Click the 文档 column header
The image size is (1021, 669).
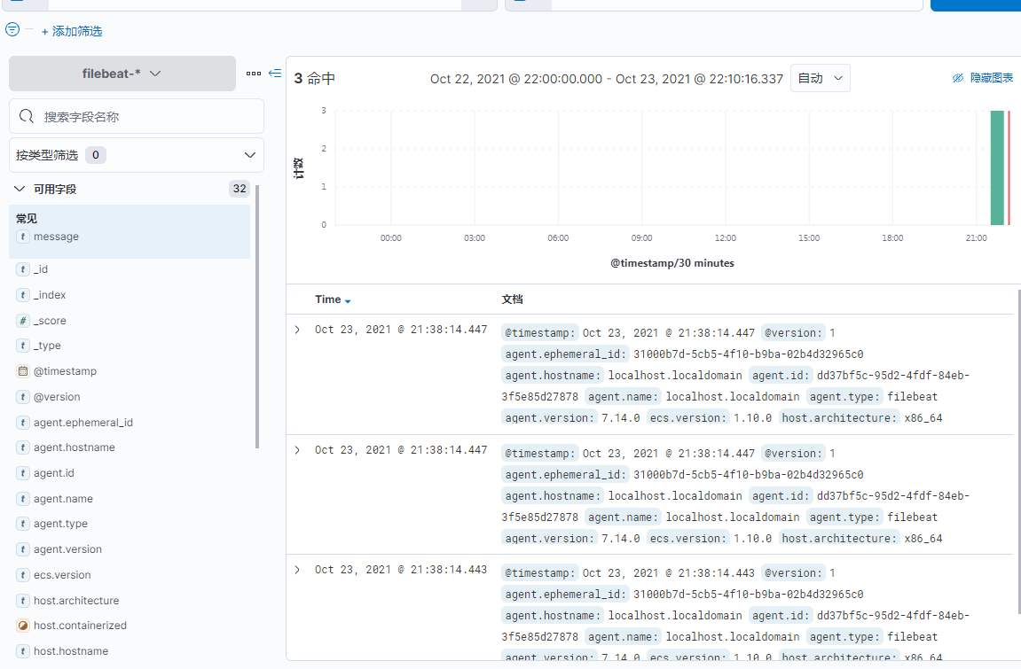click(x=512, y=299)
